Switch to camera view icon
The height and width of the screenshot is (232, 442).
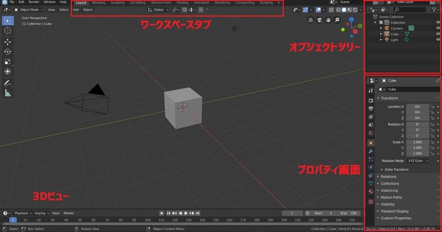point(319,20)
